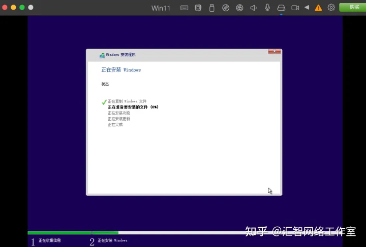Image resolution: width=366 pixels, height=247 pixels.
Task: Open the orange warning triangle icon
Action: (318, 8)
